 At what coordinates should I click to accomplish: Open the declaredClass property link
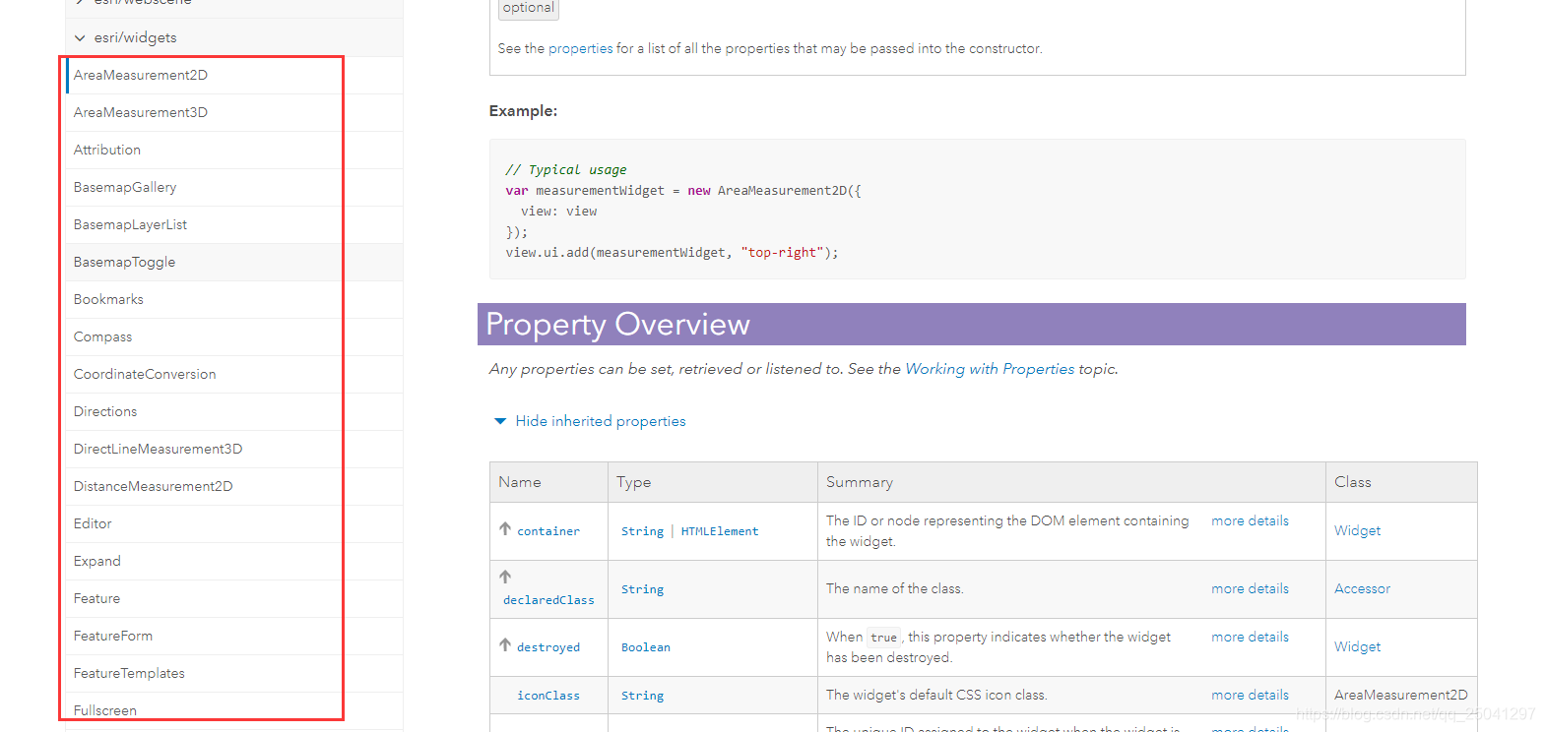548,600
